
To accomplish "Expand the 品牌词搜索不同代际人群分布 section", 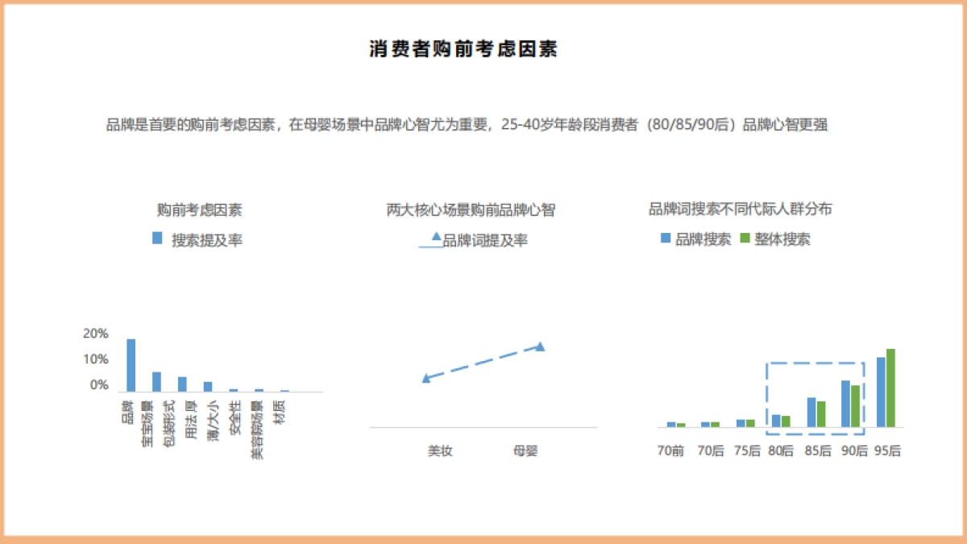I will pos(742,207).
